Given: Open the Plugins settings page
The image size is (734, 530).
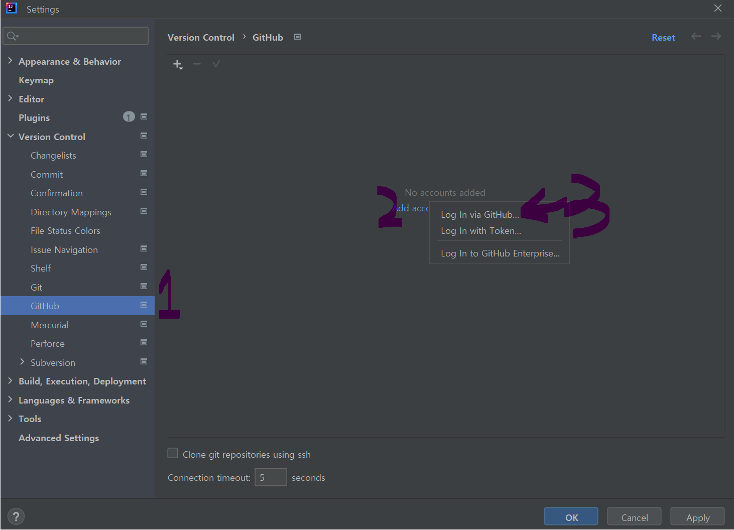Looking at the screenshot, I should tap(34, 118).
